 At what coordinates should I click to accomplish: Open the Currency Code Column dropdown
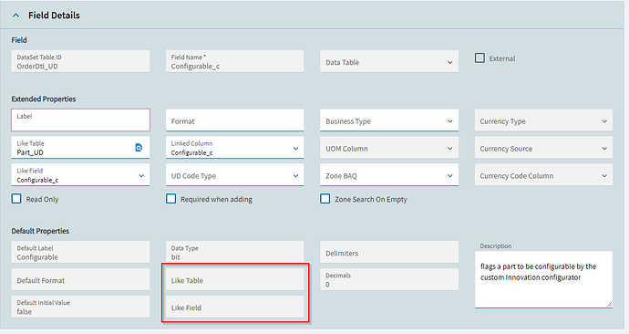pos(543,175)
